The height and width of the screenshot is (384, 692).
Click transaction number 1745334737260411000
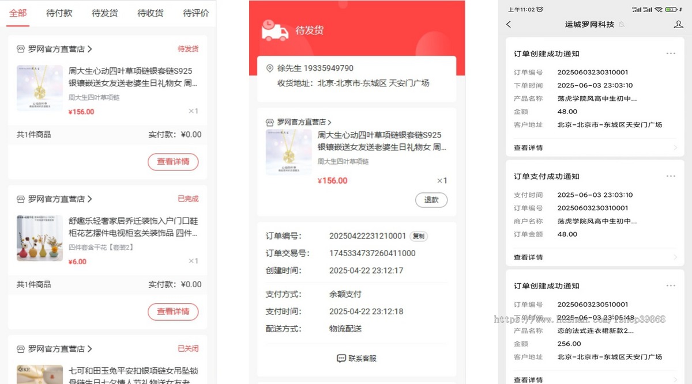372,253
